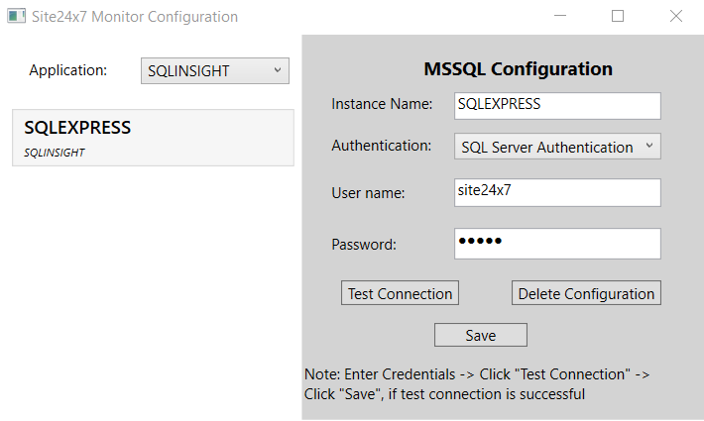Close the Site24x7 Monitor Configuration window
This screenshot has height=421, width=704.
pyautogui.click(x=675, y=16)
